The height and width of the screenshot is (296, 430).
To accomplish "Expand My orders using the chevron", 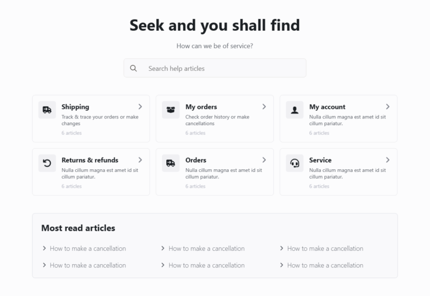I will [264, 107].
